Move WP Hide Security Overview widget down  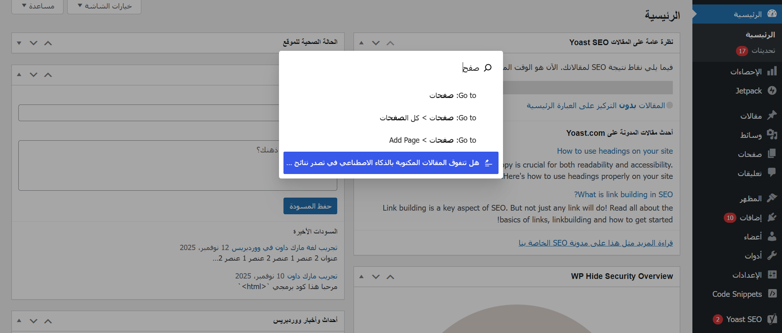[376, 276]
